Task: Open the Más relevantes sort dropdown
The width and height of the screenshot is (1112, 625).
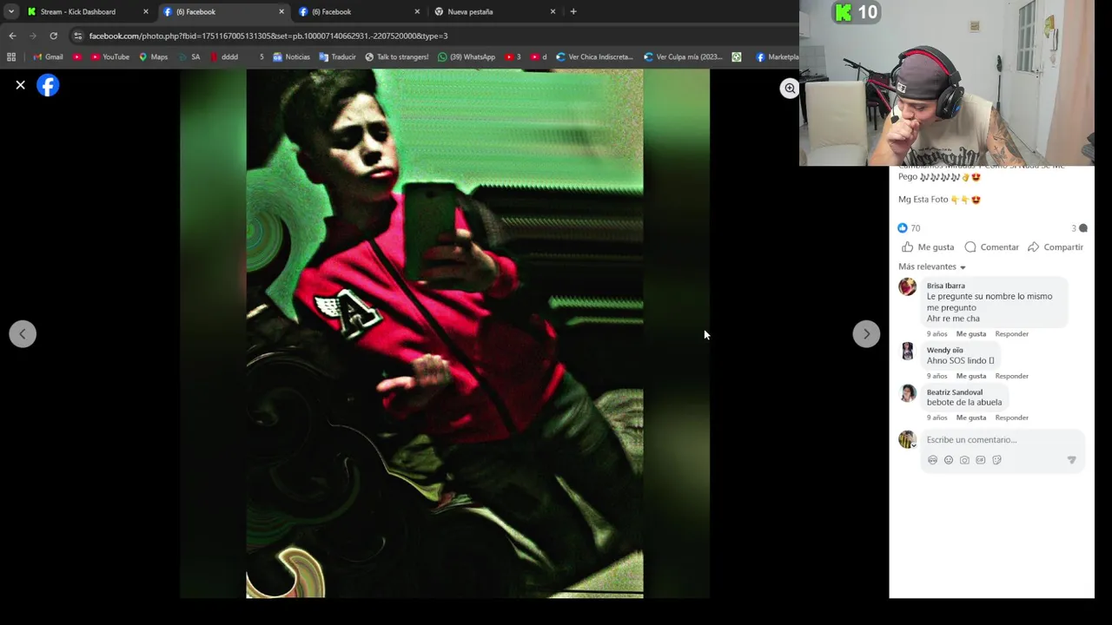Action: [932, 266]
